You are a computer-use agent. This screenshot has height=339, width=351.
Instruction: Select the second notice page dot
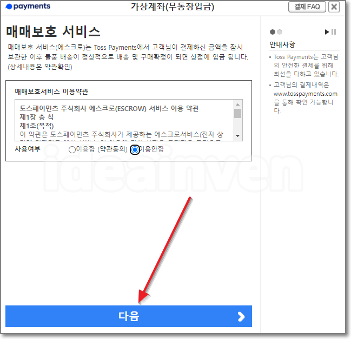point(280,32)
